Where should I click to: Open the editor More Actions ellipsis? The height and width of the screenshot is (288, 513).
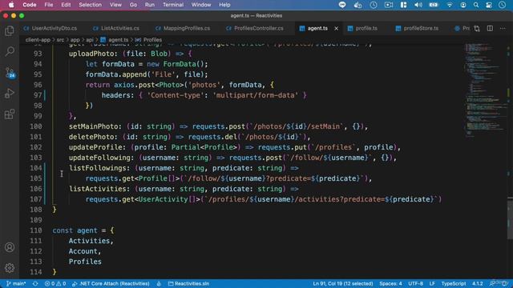point(503,29)
